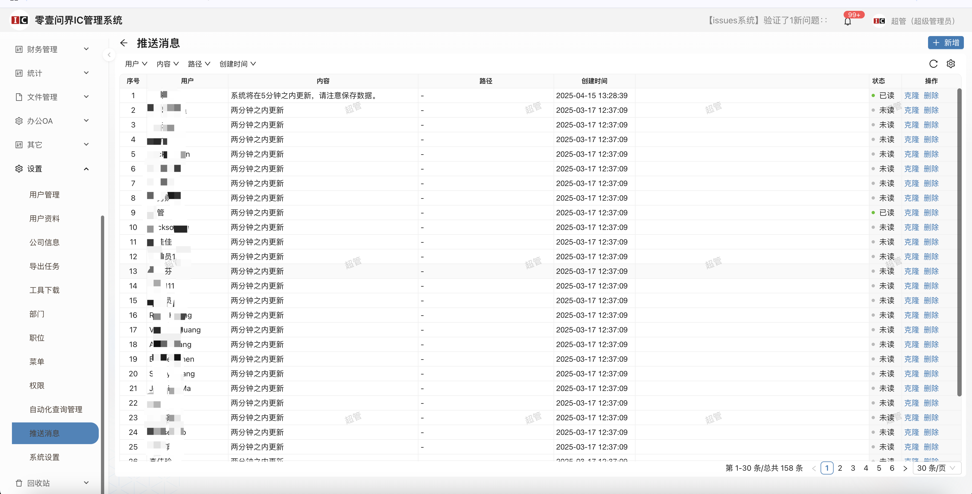972x494 pixels.
Task: Open the 用户 filter dropdown
Action: tap(136, 64)
